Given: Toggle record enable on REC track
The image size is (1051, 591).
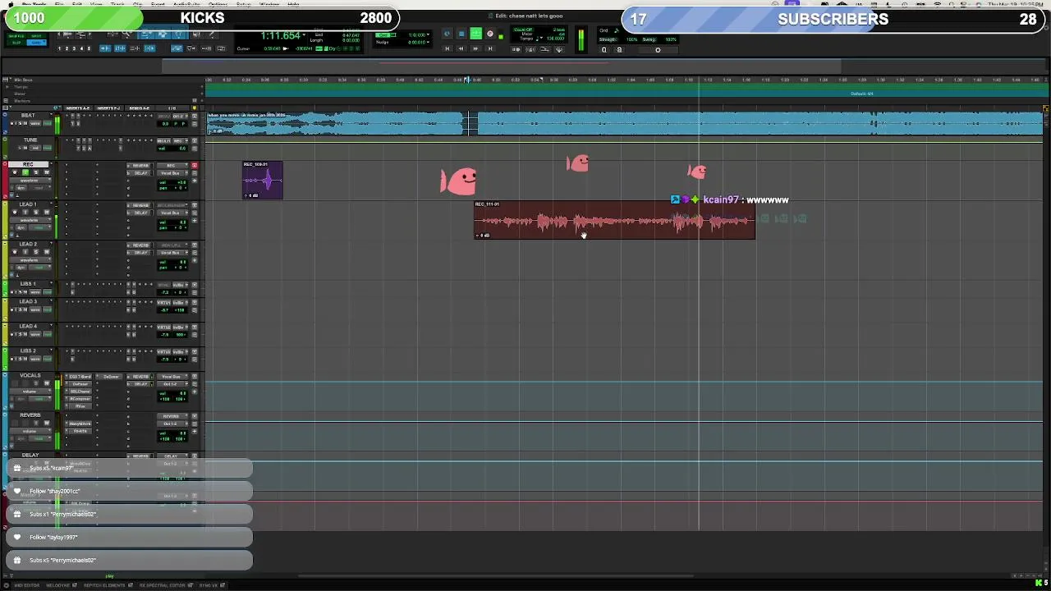Looking at the screenshot, I should pos(15,172).
